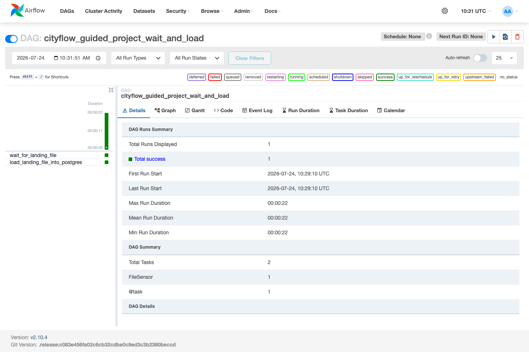Screen dimensions: 529x352
Task: Click the Clear Filters button
Action: coord(250,58)
